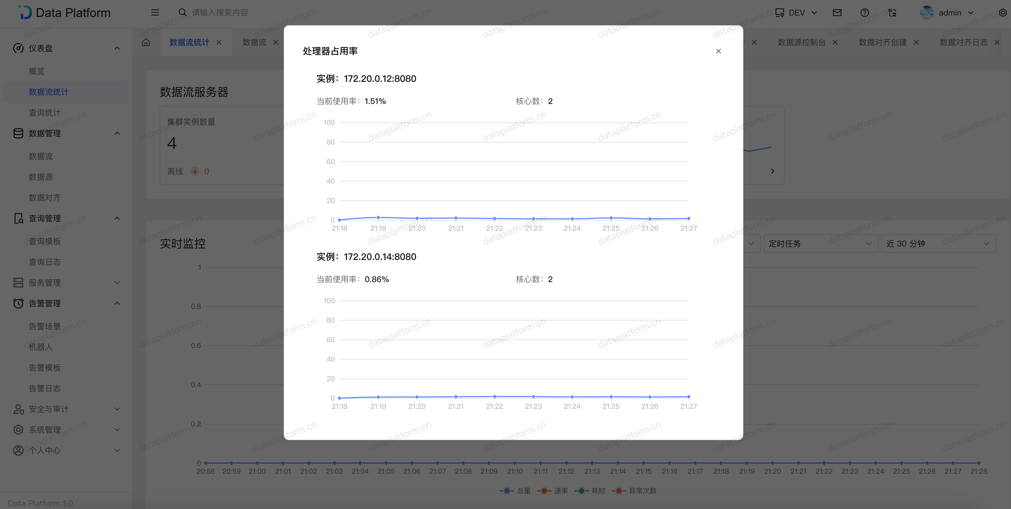Click the language translation icon

(892, 13)
